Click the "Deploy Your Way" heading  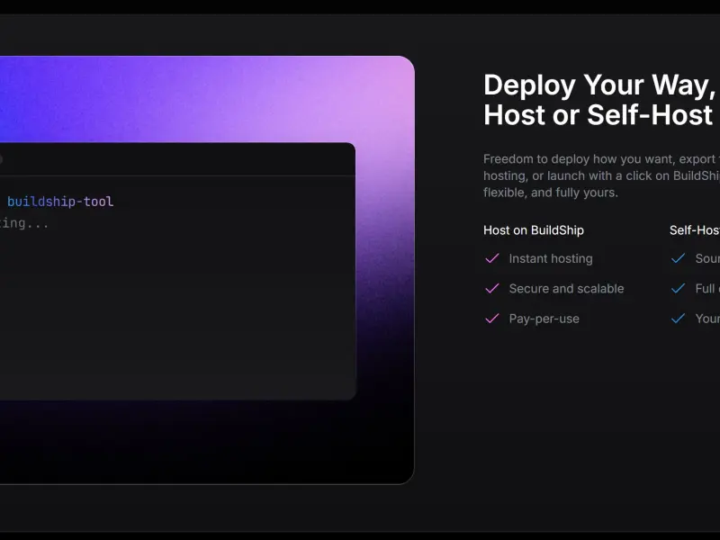click(x=601, y=100)
